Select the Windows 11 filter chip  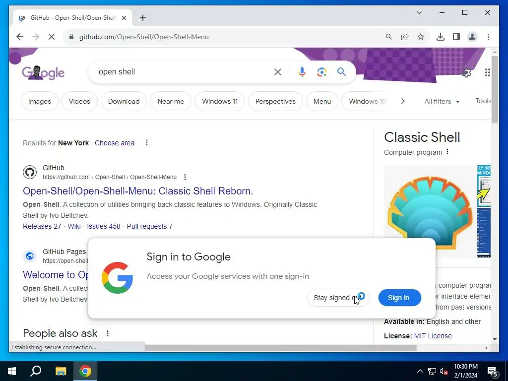click(220, 101)
